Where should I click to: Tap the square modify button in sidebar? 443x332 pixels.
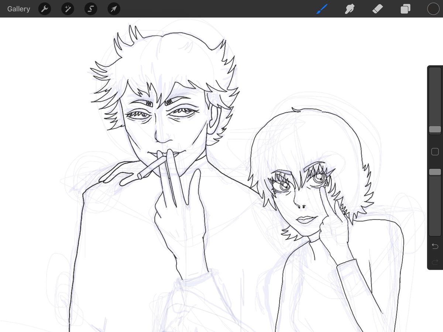tap(435, 152)
